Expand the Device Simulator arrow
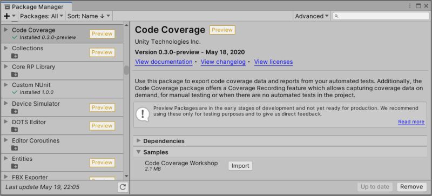The image size is (432, 196). (6, 103)
